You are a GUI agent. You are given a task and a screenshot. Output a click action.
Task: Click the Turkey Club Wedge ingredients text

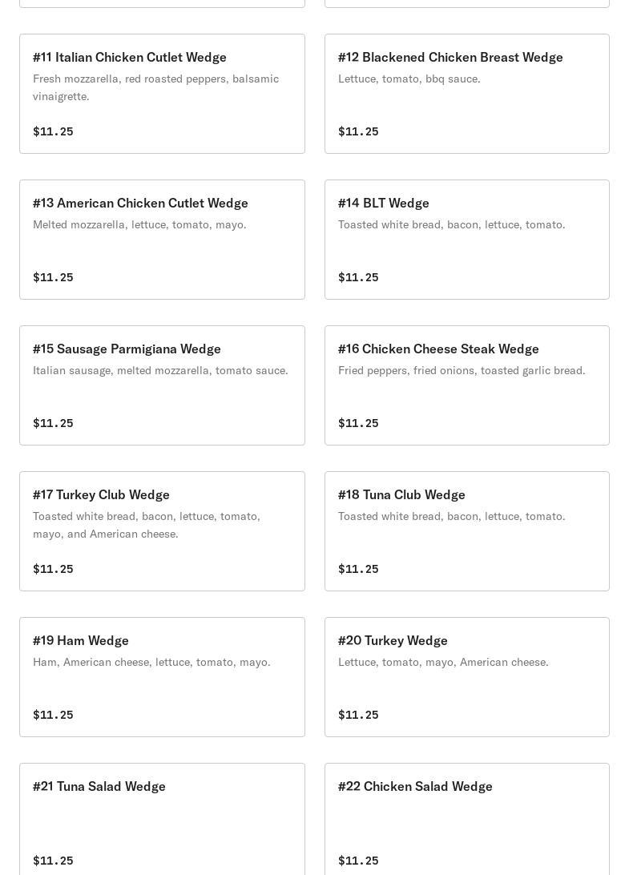147,525
